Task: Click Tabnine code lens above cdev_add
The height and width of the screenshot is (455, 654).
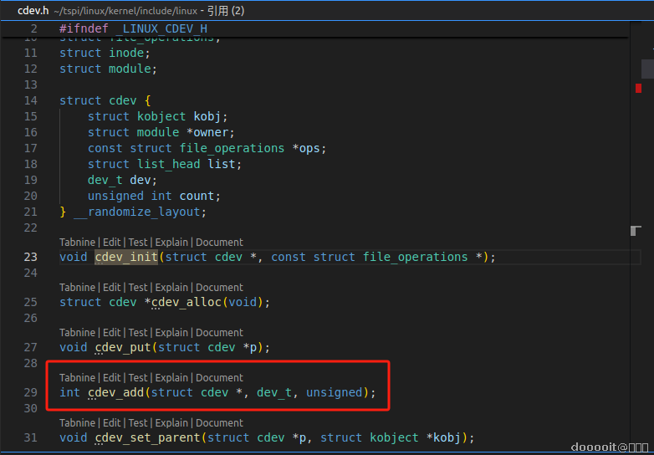Action: click(x=78, y=377)
